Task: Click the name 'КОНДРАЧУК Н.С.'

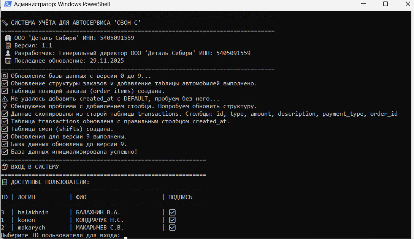Action: tap(100, 220)
